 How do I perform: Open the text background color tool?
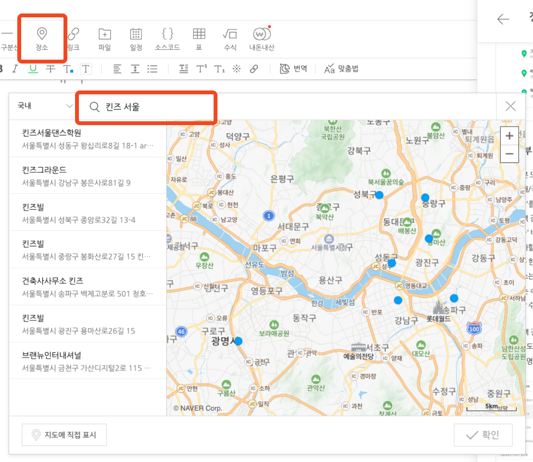coord(86,69)
